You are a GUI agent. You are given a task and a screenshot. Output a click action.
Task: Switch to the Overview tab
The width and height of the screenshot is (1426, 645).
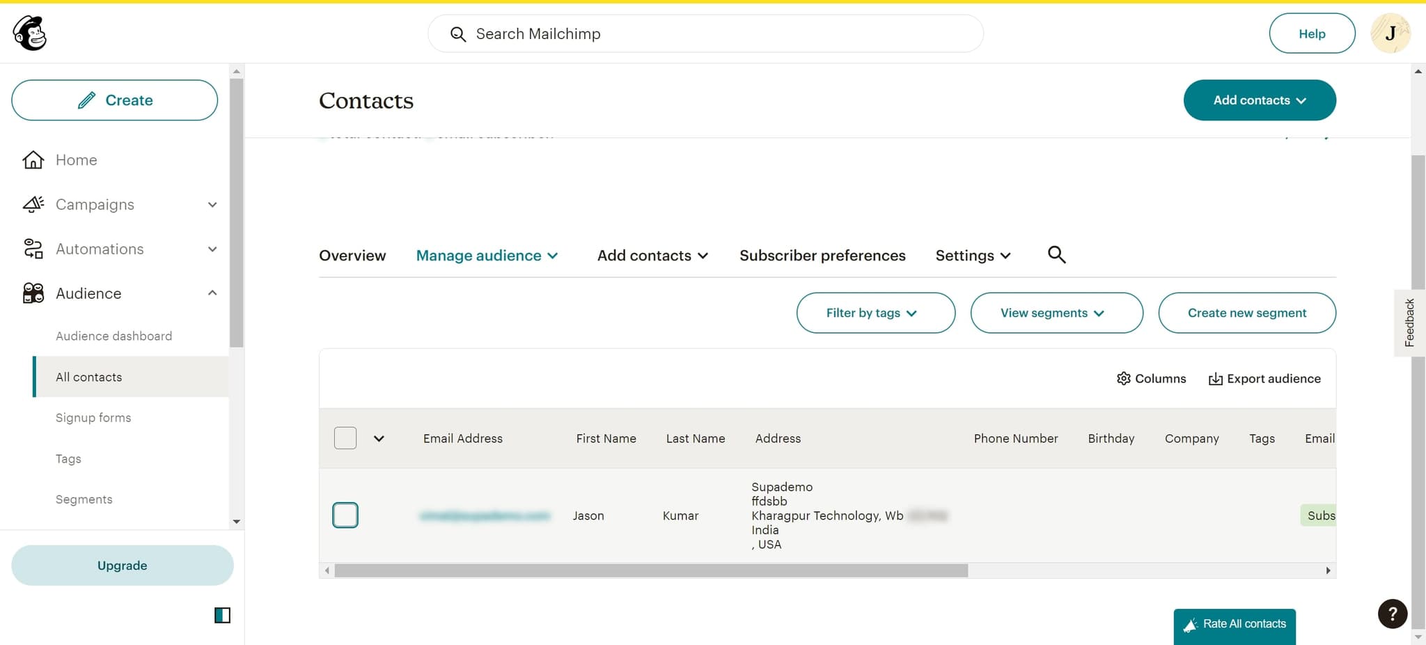point(352,256)
